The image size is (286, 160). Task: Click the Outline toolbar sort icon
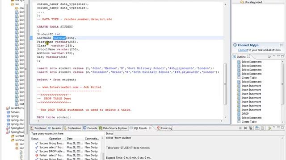click(269, 57)
